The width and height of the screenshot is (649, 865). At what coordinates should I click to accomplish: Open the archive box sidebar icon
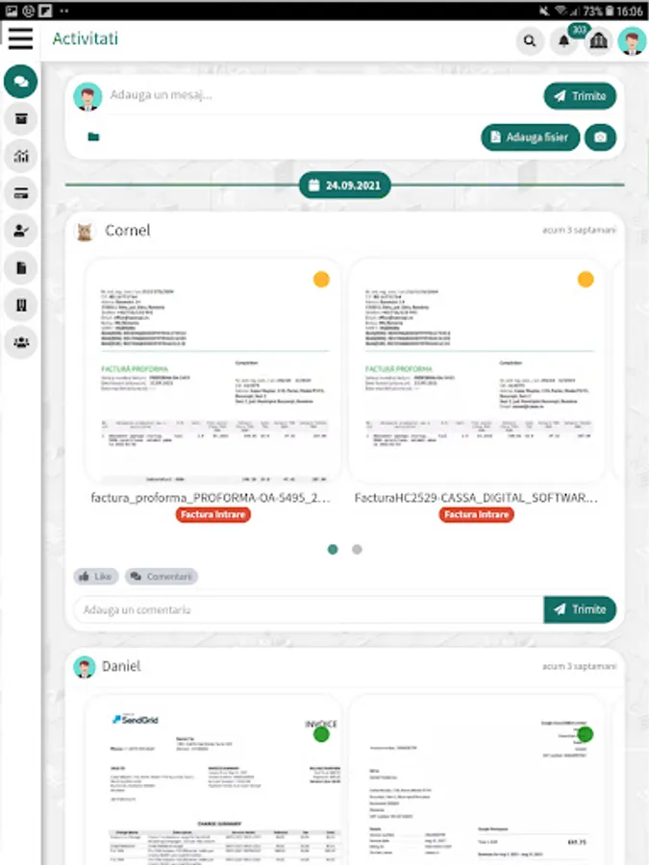coord(21,118)
